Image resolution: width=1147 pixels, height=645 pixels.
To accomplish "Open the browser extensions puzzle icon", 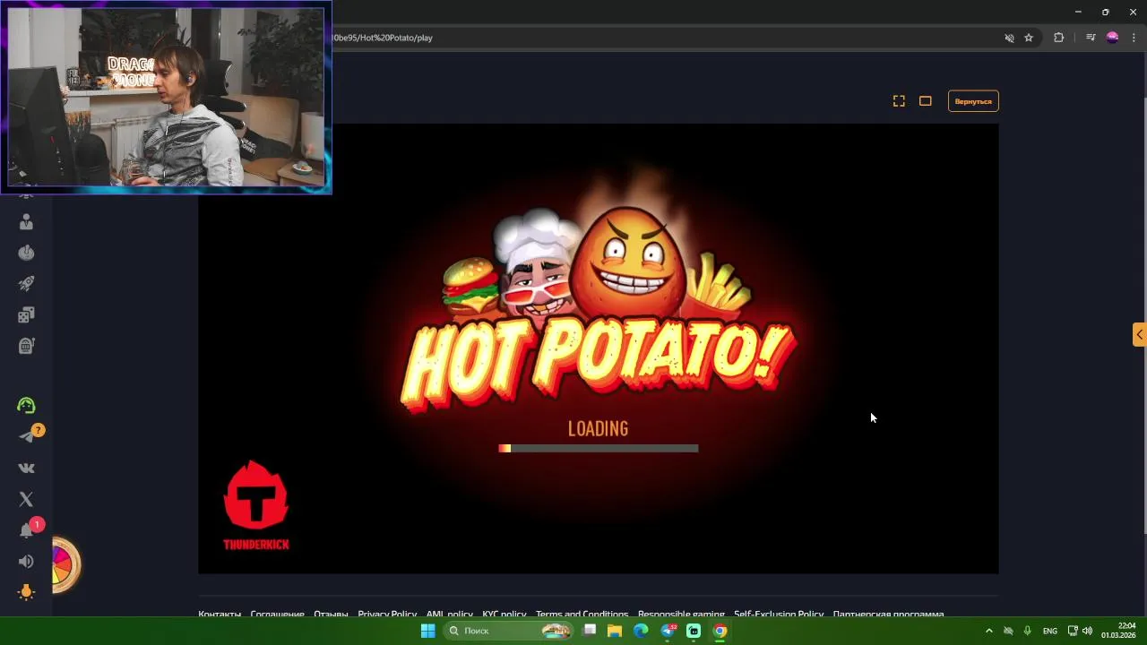I will (1058, 38).
